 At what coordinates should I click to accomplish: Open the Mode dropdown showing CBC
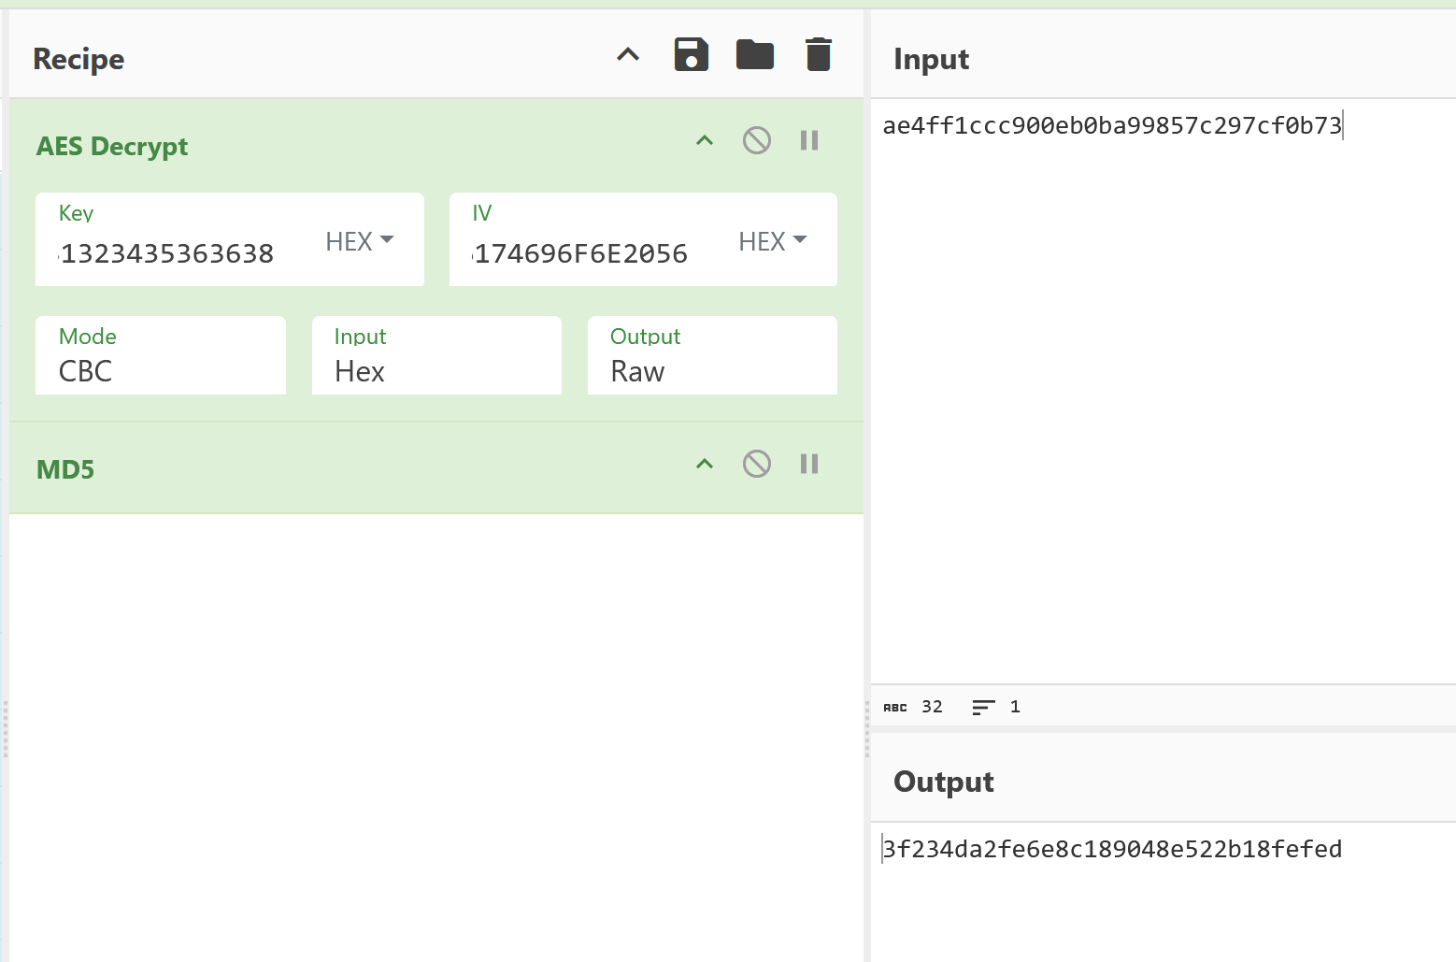[161, 355]
